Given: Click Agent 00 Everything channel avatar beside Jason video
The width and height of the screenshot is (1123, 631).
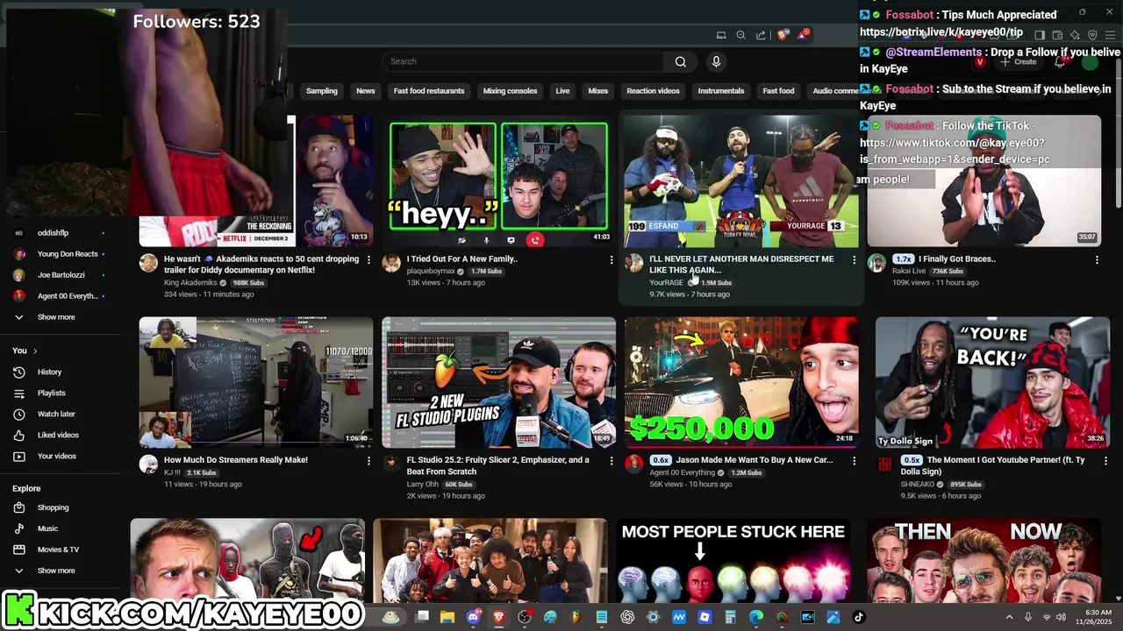Looking at the screenshot, I should (x=633, y=464).
